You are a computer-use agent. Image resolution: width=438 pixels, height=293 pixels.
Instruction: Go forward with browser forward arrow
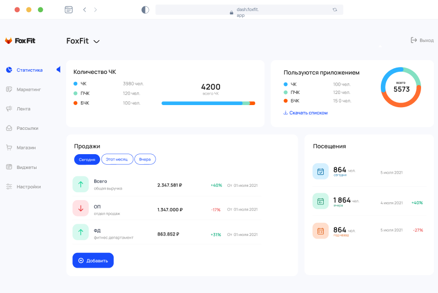96,10
